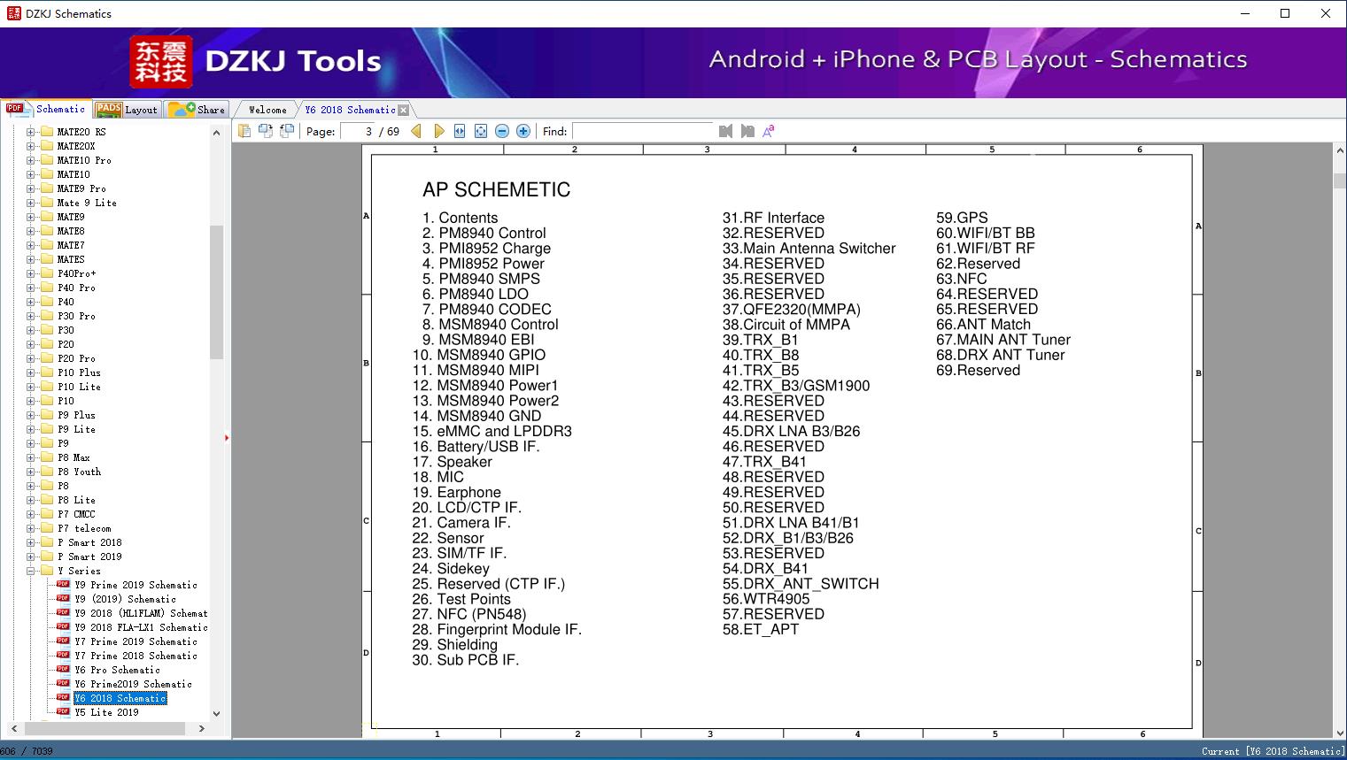Viewport: 1347px width, 760px height.
Task: Click the folder icon of P Smart 2019
Action: tap(47, 557)
